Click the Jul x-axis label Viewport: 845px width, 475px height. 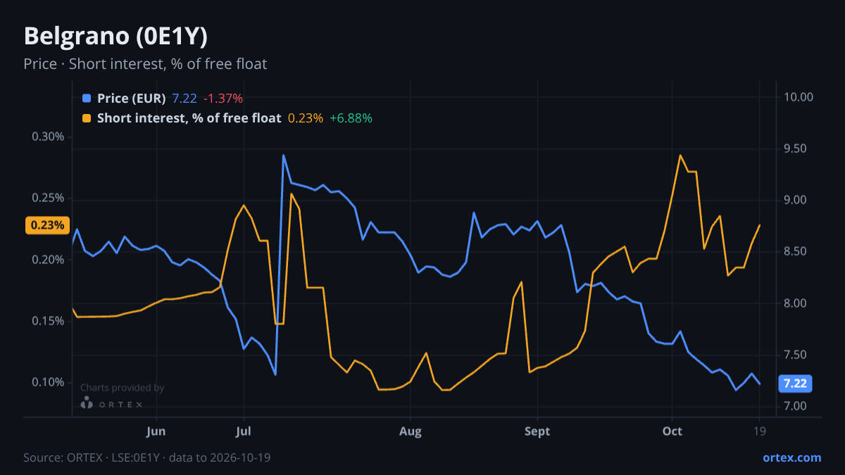[244, 431]
